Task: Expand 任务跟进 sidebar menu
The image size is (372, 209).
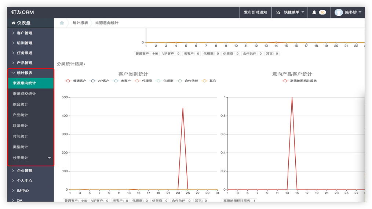Action: (x=30, y=53)
